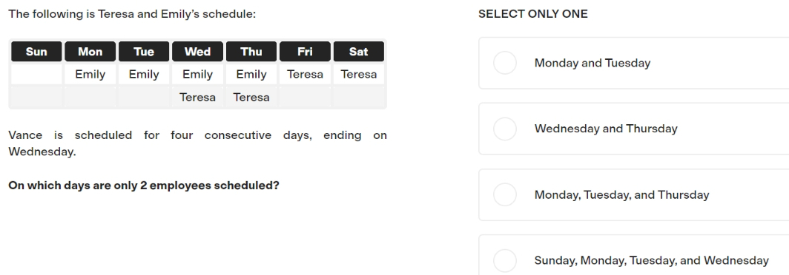Select Teresa's cell under Friday
Screen dimensions: 789x275
[305, 74]
